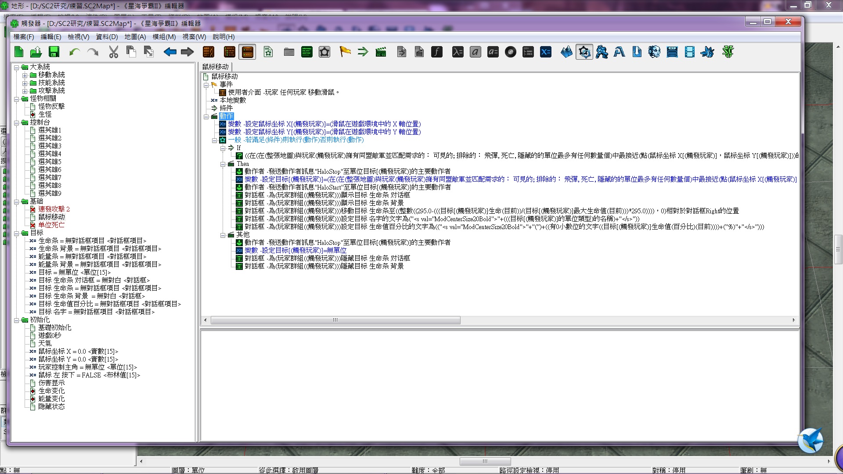Undo the last action with the green arrow

tap(75, 52)
